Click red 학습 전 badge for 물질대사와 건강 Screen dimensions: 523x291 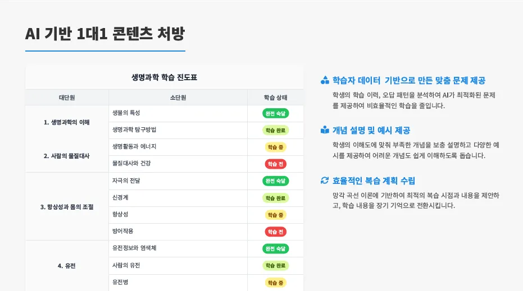[x=275, y=164]
